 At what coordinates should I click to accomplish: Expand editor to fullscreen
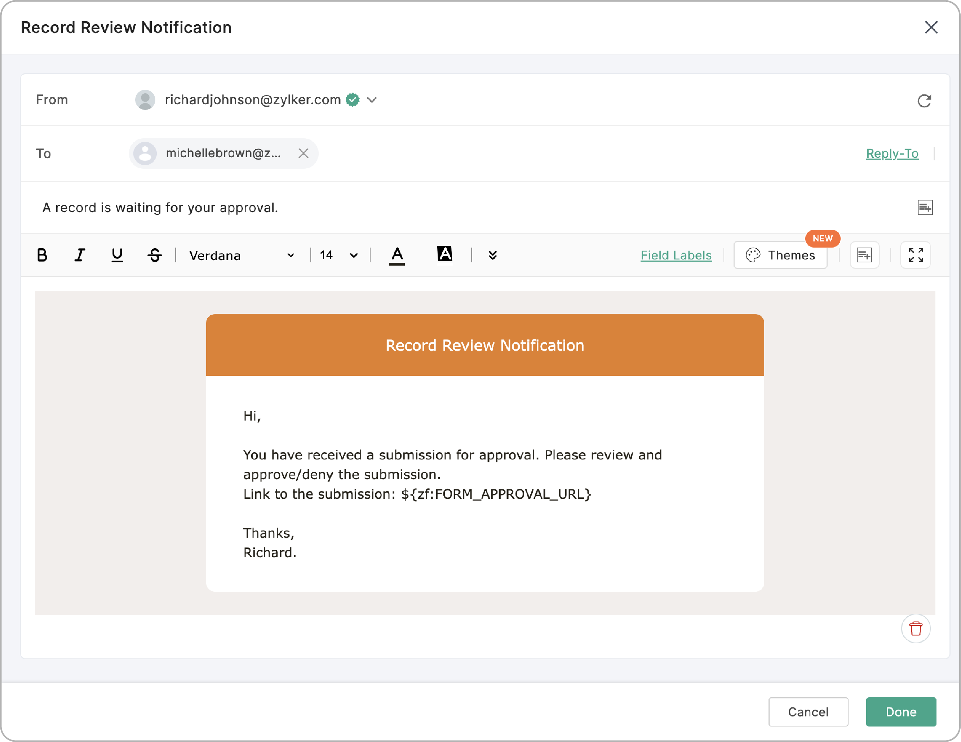point(916,255)
